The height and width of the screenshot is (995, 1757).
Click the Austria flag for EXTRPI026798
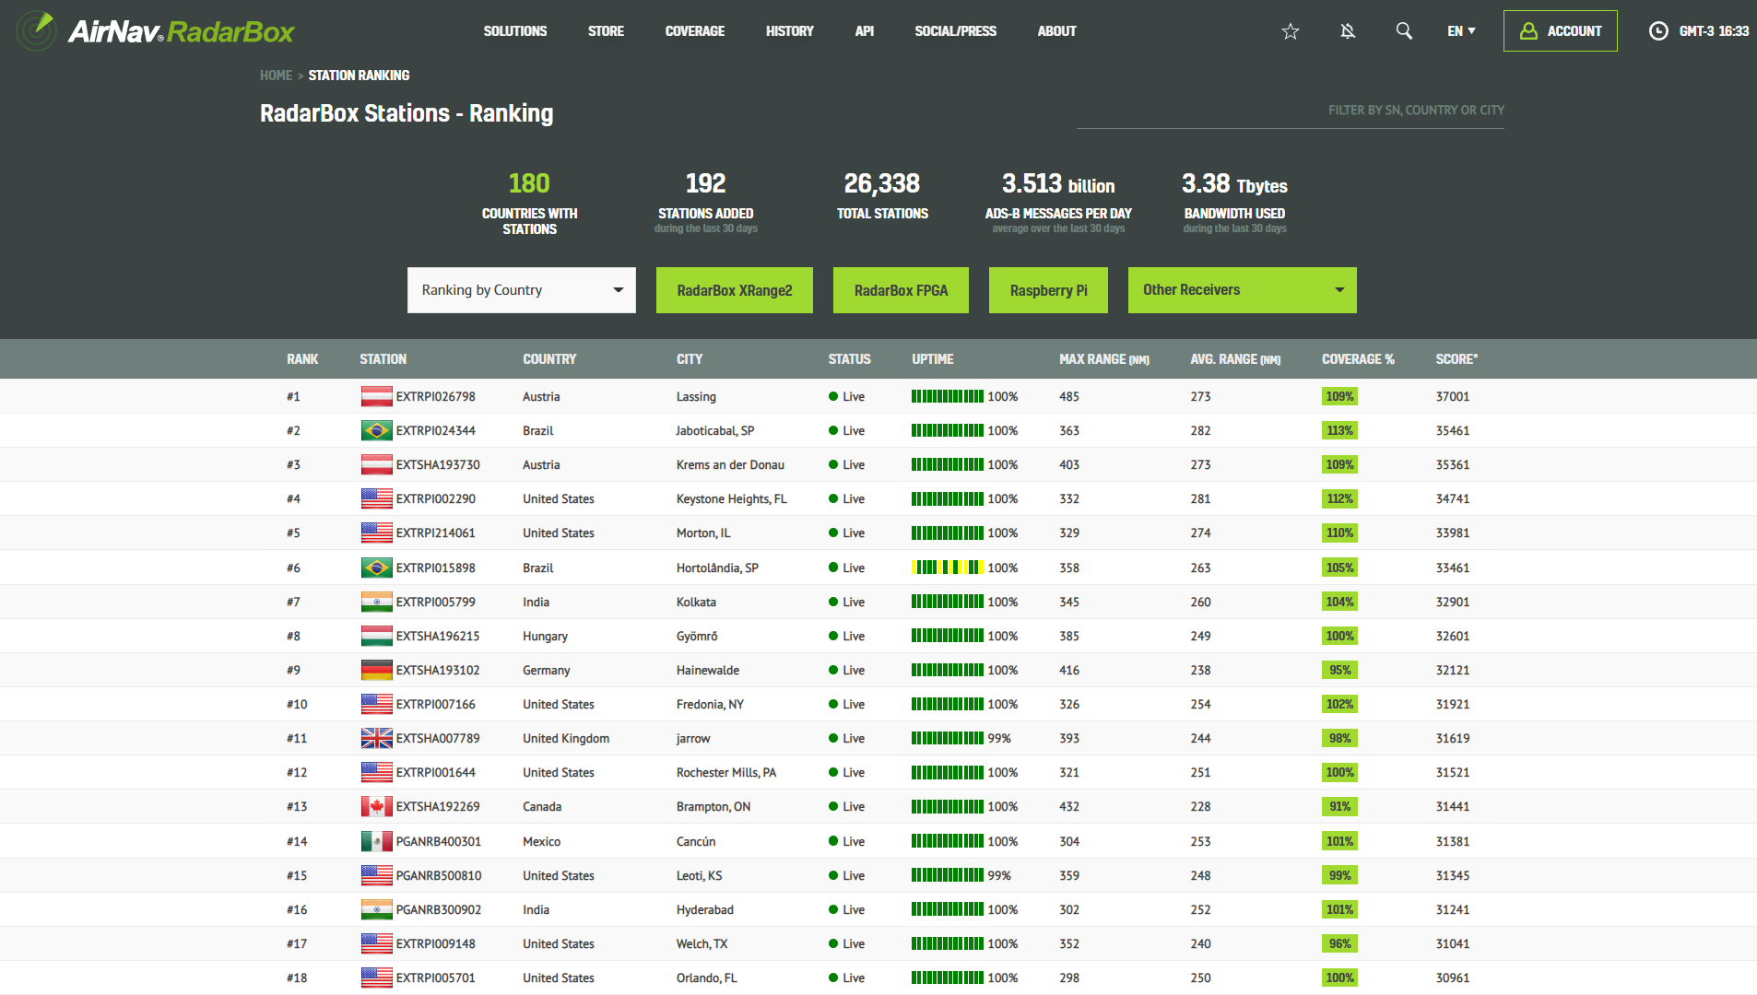376,397
